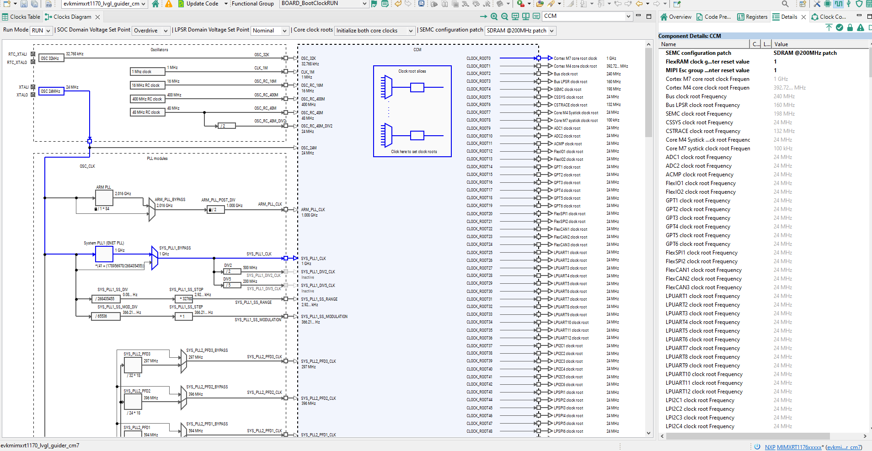
Task: Click the Home icon in the main toolbar
Action: [x=155, y=4]
